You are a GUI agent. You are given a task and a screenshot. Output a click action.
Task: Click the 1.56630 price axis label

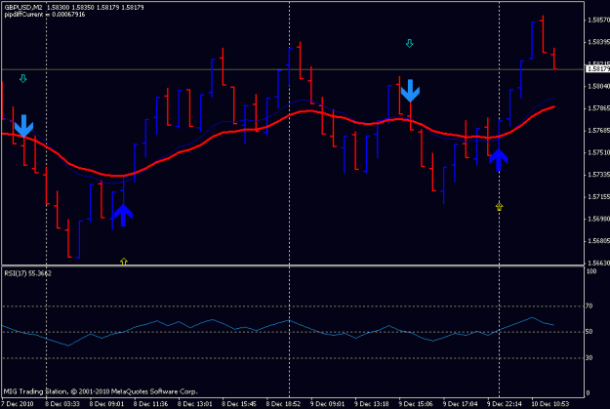(598, 263)
